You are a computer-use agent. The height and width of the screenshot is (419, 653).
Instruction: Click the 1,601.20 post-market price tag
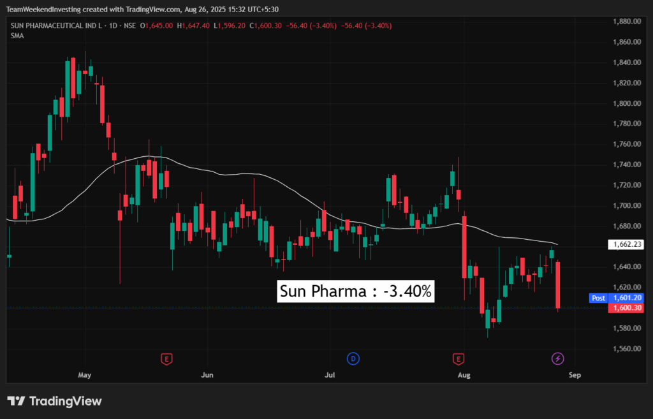pyautogui.click(x=626, y=298)
